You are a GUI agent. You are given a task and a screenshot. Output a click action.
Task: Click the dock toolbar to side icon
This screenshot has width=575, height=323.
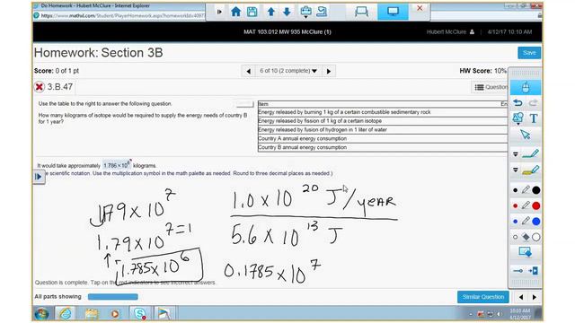pyautogui.click(x=533, y=271)
